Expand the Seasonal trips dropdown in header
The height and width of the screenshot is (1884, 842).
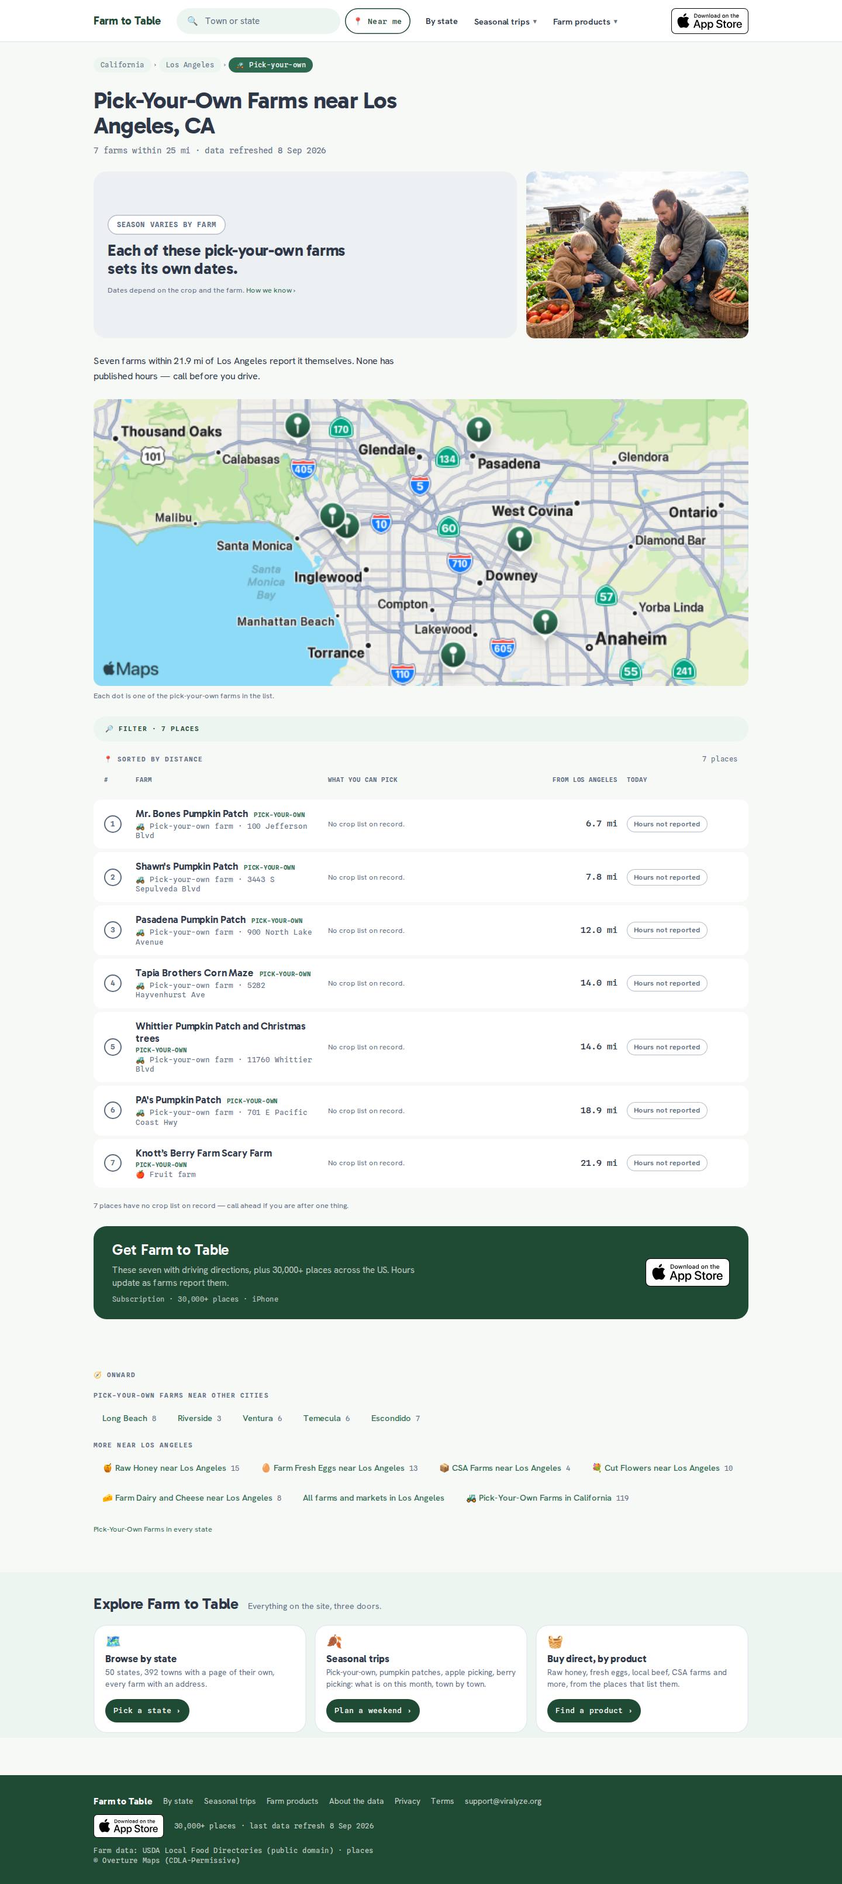click(506, 22)
